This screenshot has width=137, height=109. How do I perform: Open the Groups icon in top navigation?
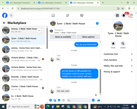tap(82, 15)
